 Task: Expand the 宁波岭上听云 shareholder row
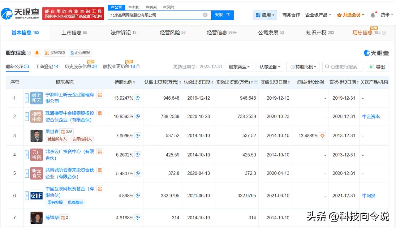click(x=27, y=98)
